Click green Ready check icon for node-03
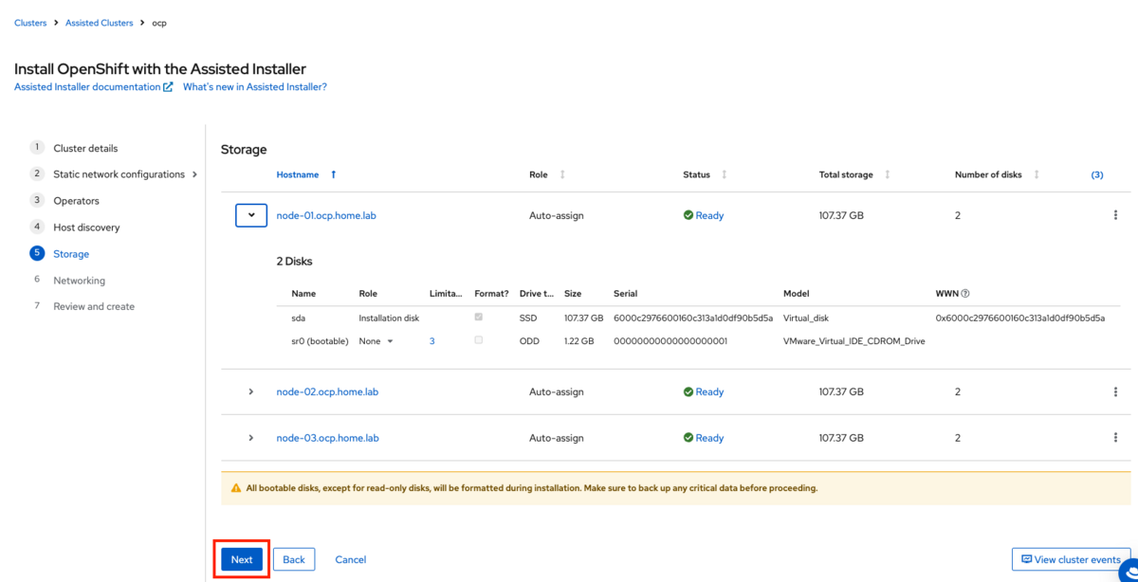This screenshot has width=1138, height=582. tap(688, 438)
